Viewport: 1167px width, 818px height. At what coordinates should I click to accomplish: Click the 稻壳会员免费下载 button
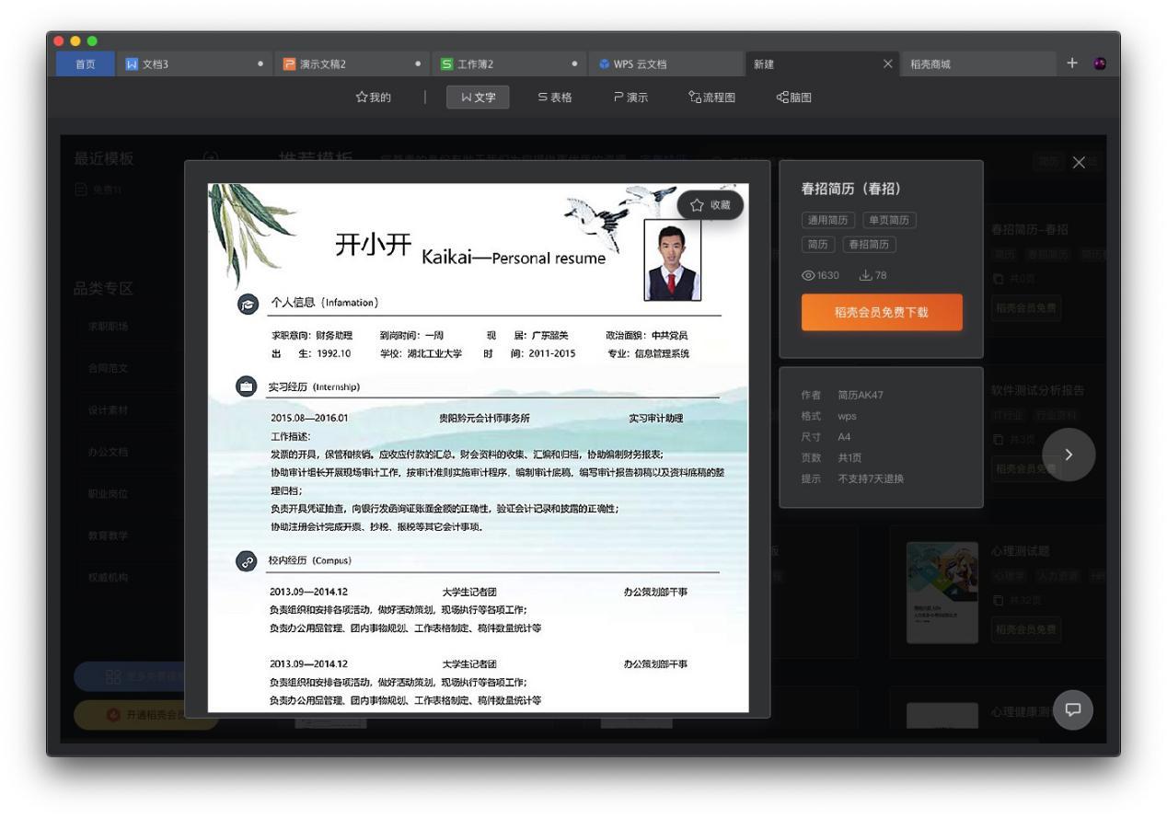[881, 312]
